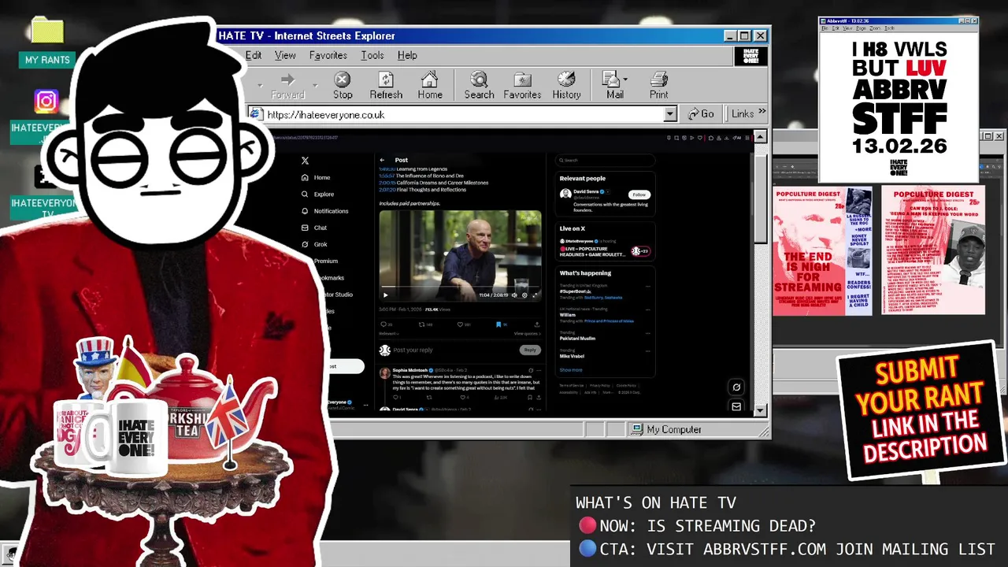Go to Home in the X sidebar
This screenshot has width=1008, height=567.
316,178
